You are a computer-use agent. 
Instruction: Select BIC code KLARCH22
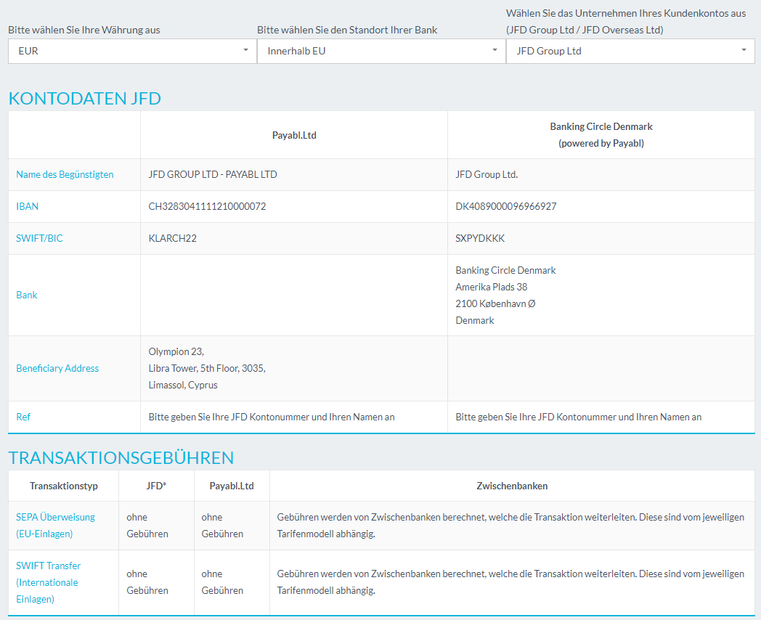point(172,238)
